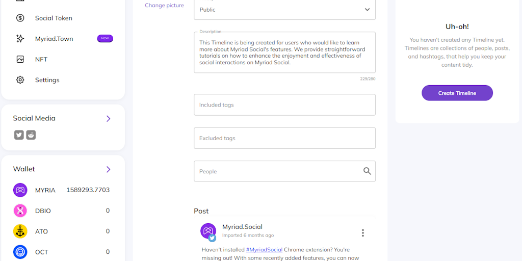Click the Included tags input field

tap(284, 105)
